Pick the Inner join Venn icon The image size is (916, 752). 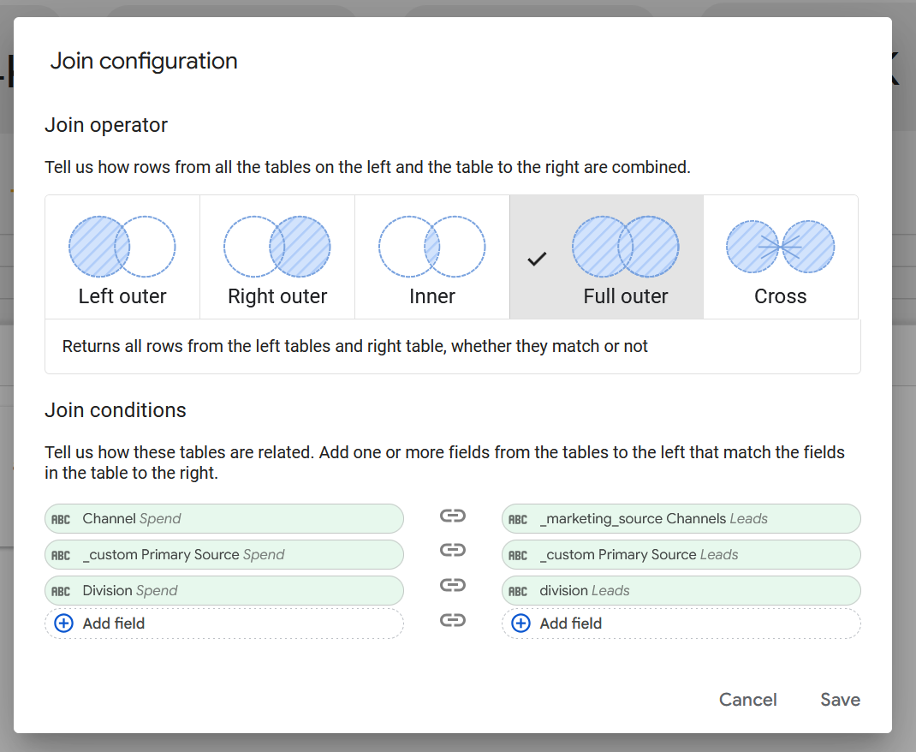pyautogui.click(x=431, y=247)
